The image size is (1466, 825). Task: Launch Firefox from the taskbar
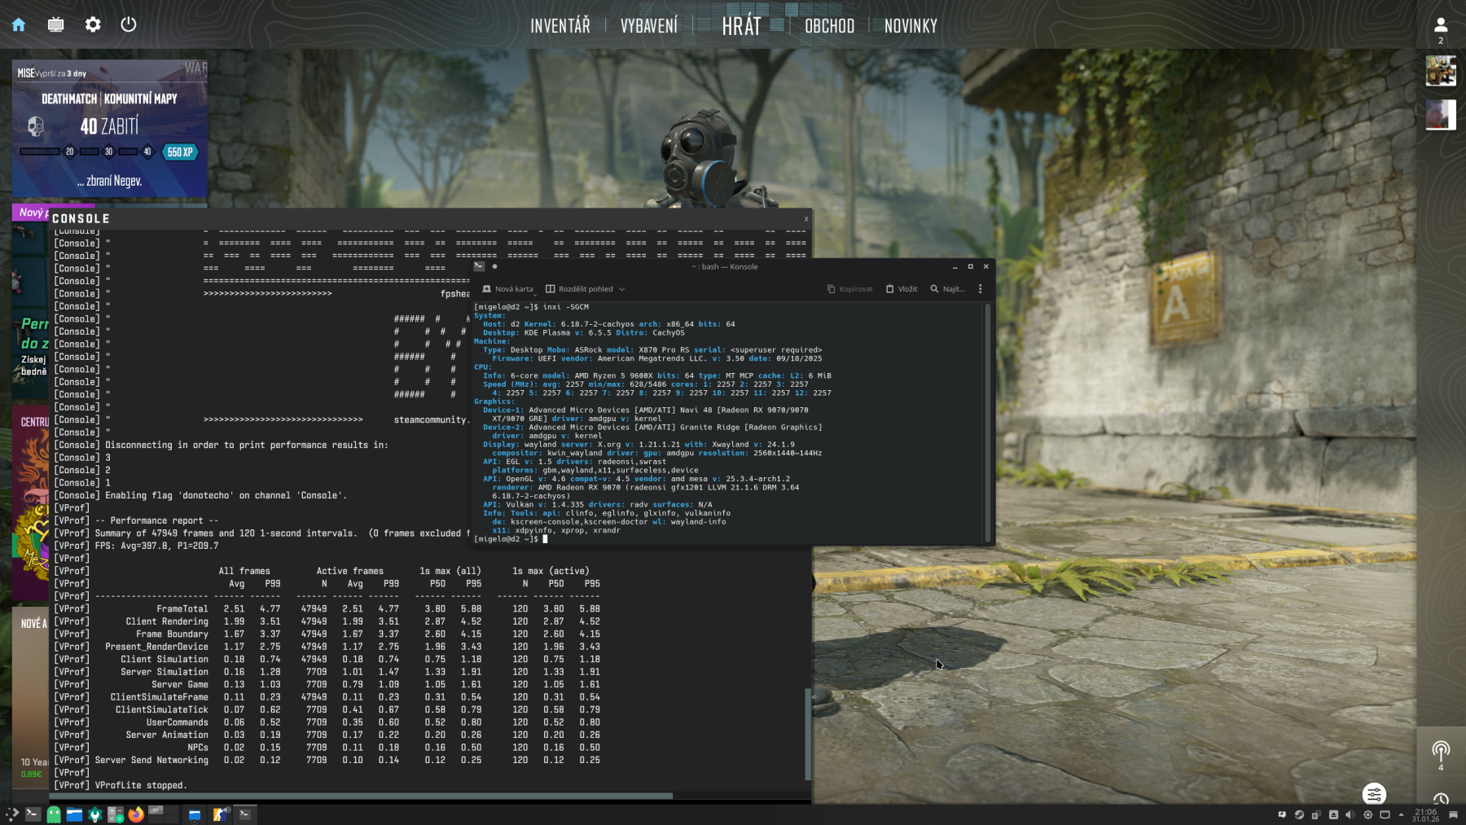[x=136, y=814]
